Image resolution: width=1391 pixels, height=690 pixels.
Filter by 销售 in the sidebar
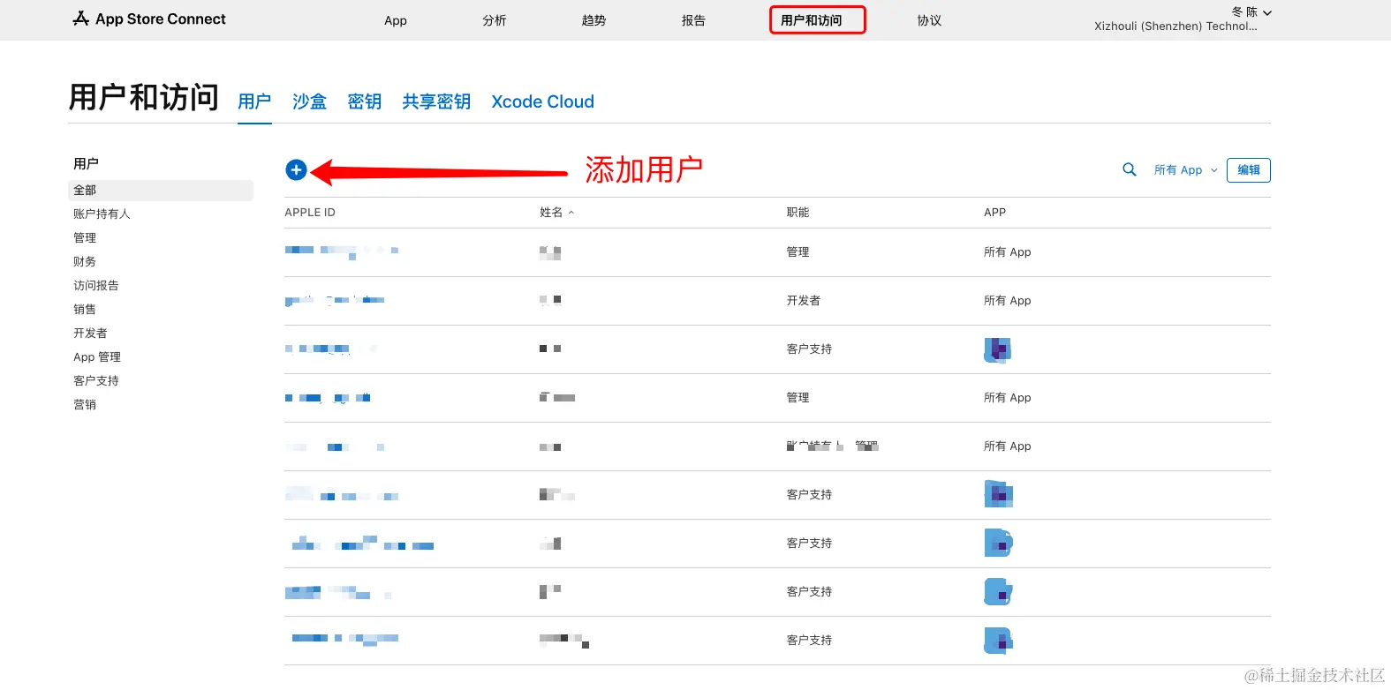coord(85,310)
